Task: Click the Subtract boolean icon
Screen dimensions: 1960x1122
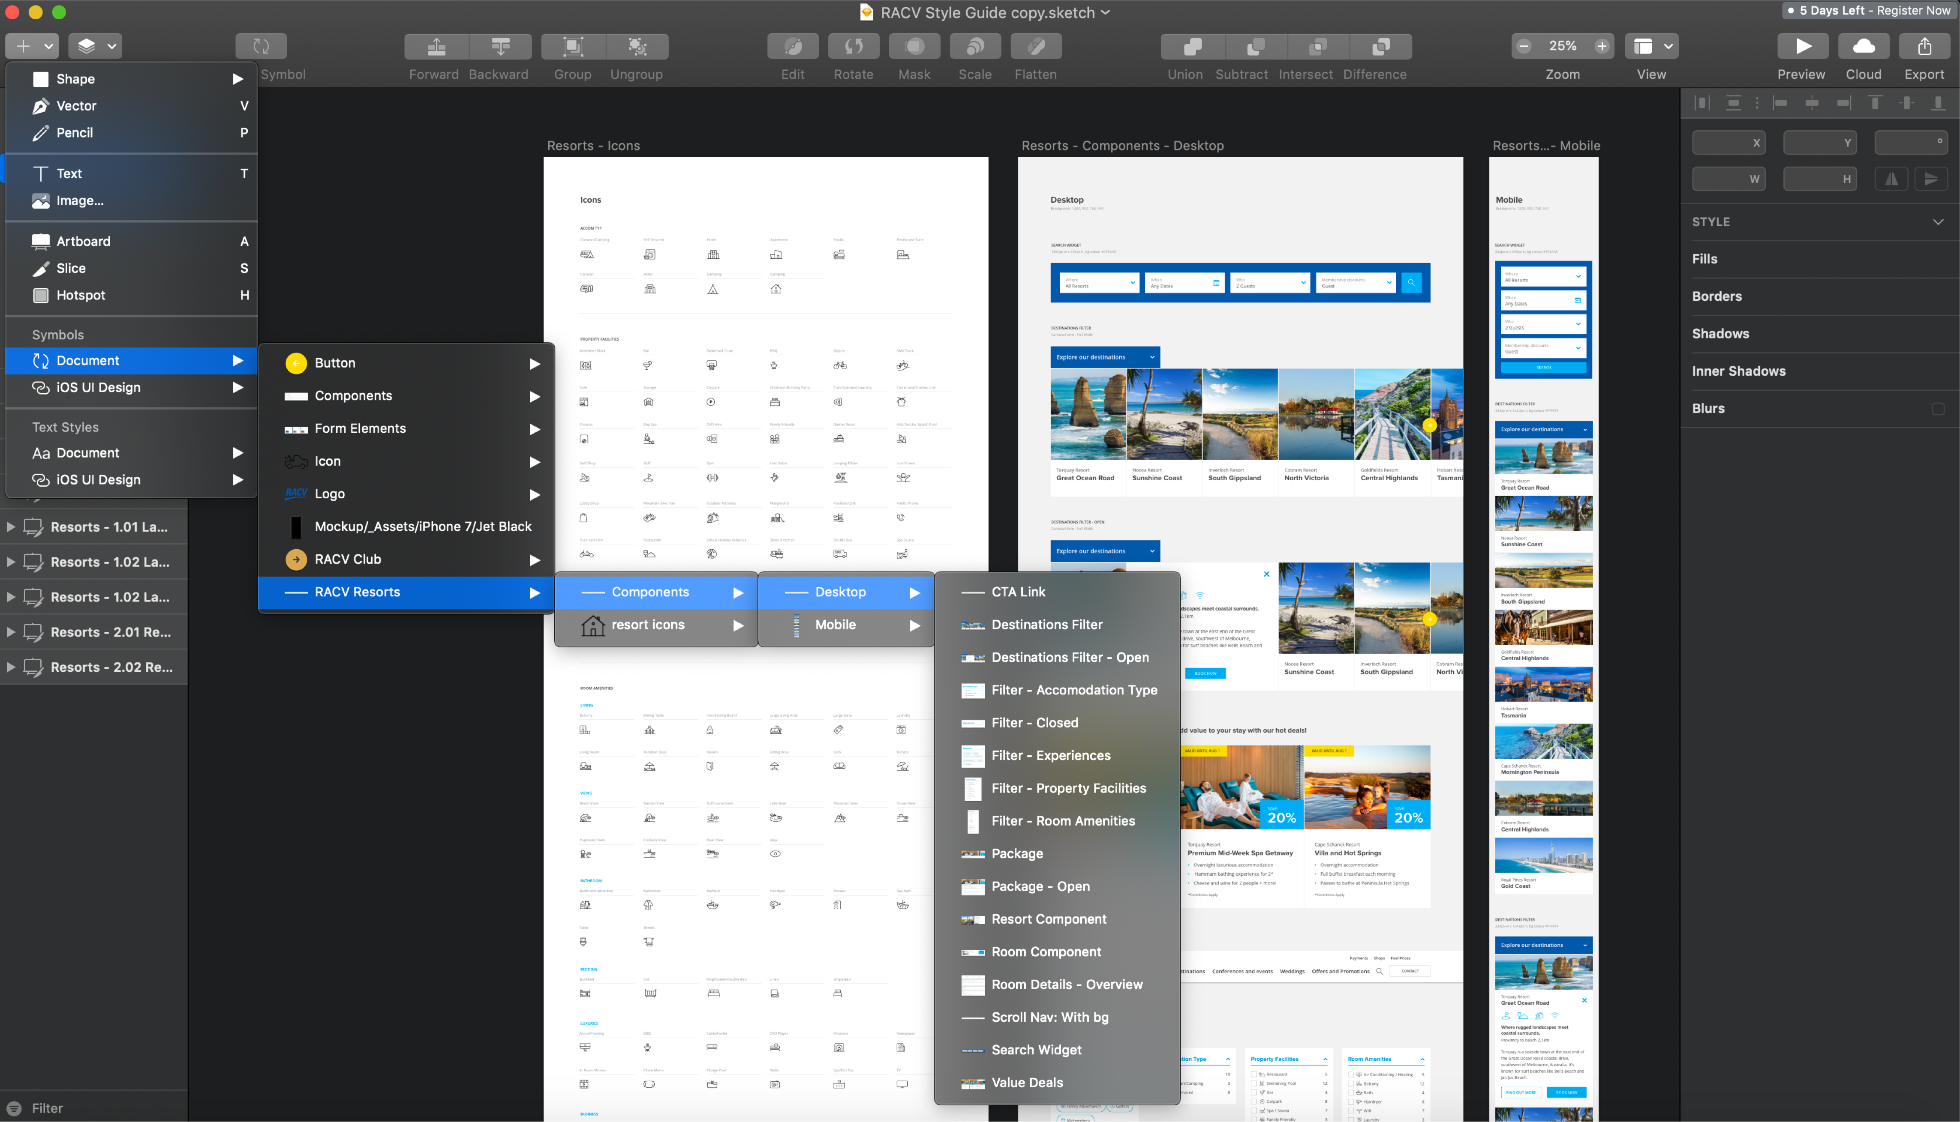Action: (1255, 46)
